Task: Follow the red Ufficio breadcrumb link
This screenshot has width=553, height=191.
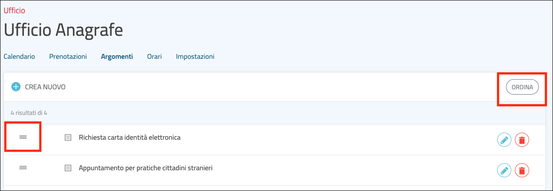Action: tap(14, 10)
